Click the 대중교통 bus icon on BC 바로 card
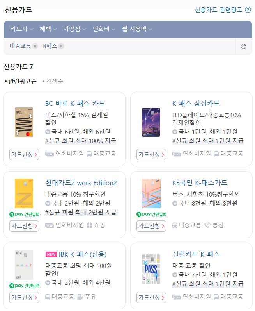Screen dimensions: 255x311 coord(89,154)
